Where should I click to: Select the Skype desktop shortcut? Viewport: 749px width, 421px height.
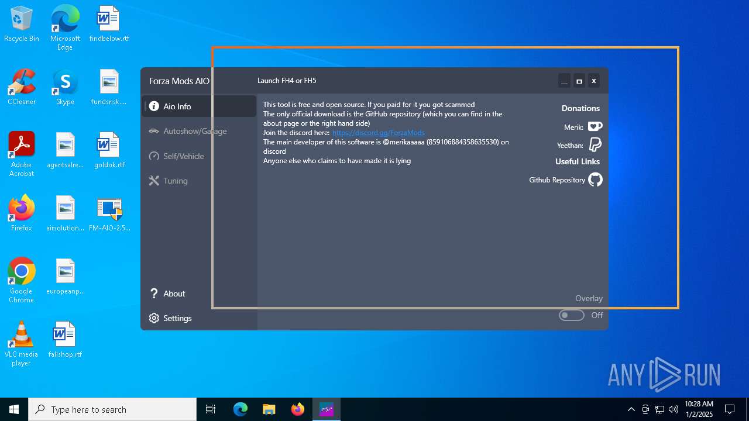(65, 87)
